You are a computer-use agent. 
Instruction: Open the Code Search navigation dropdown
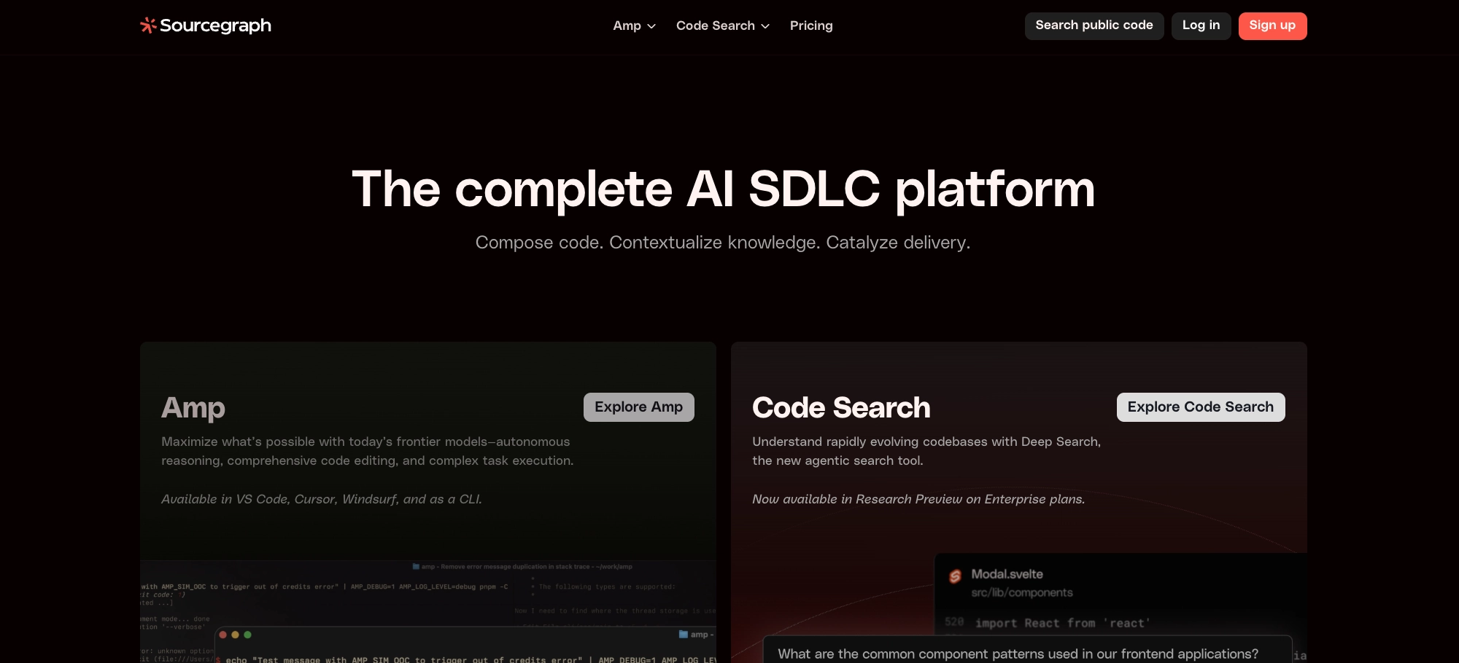(x=722, y=25)
